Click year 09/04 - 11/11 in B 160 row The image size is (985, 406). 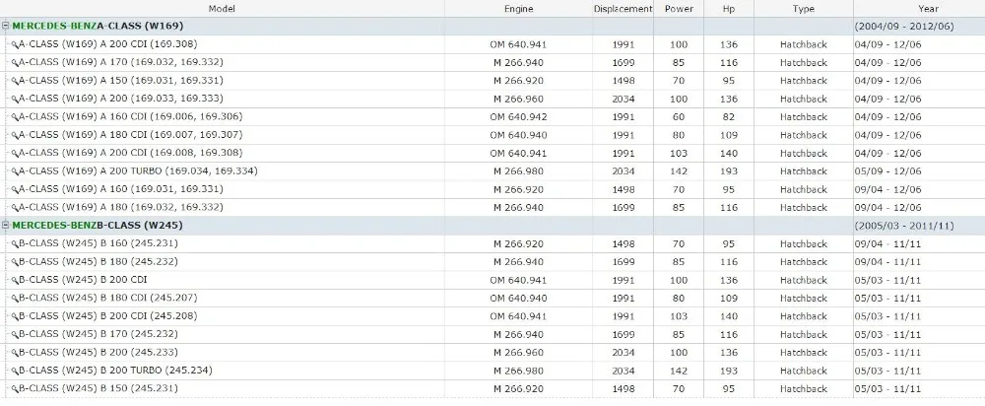click(x=887, y=243)
